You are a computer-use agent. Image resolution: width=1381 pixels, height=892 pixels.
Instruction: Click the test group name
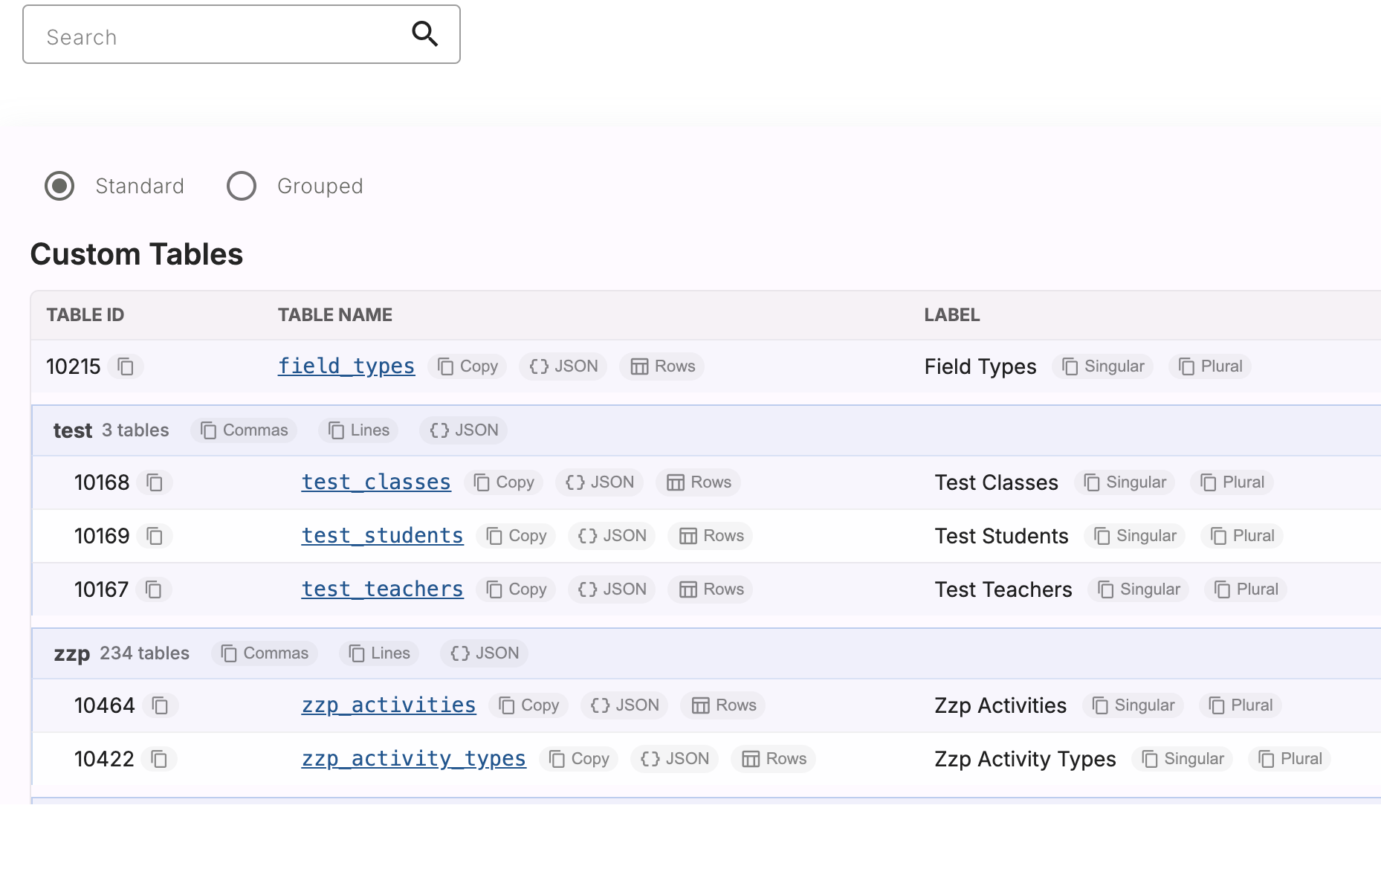[73, 430]
